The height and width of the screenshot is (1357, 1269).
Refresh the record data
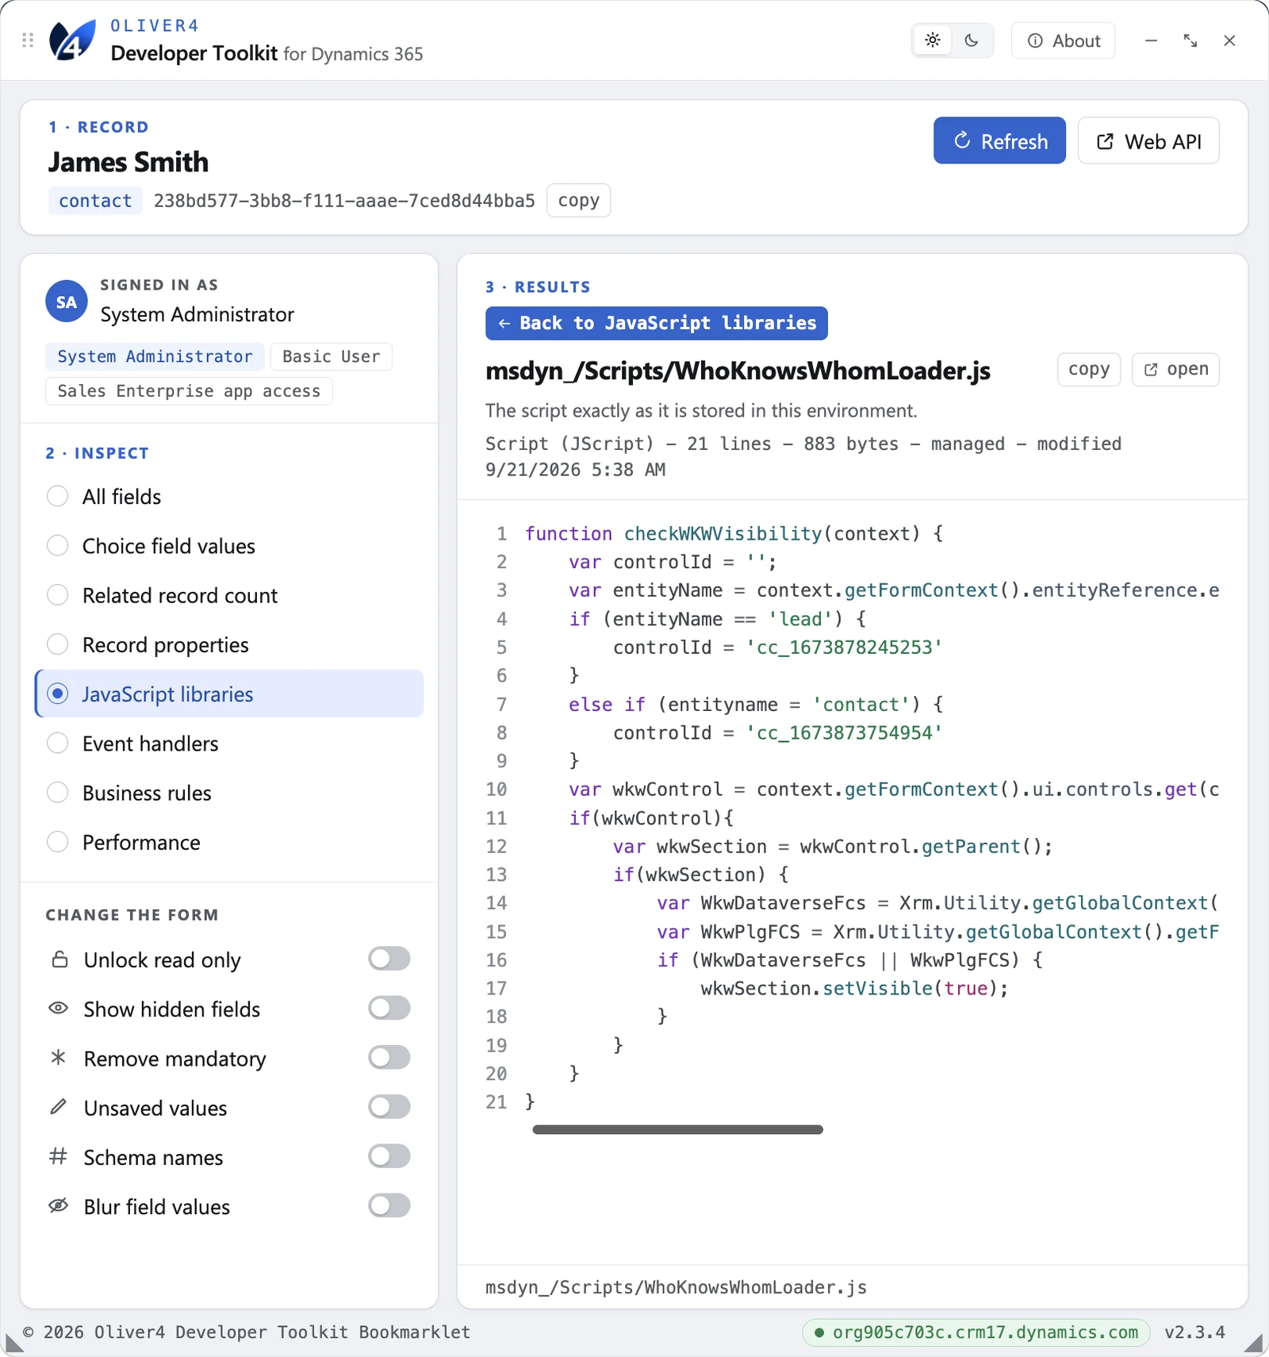(999, 140)
